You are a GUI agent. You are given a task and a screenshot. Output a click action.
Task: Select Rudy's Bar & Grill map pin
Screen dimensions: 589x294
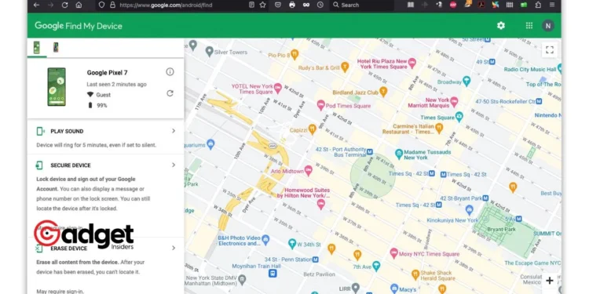[345, 67]
